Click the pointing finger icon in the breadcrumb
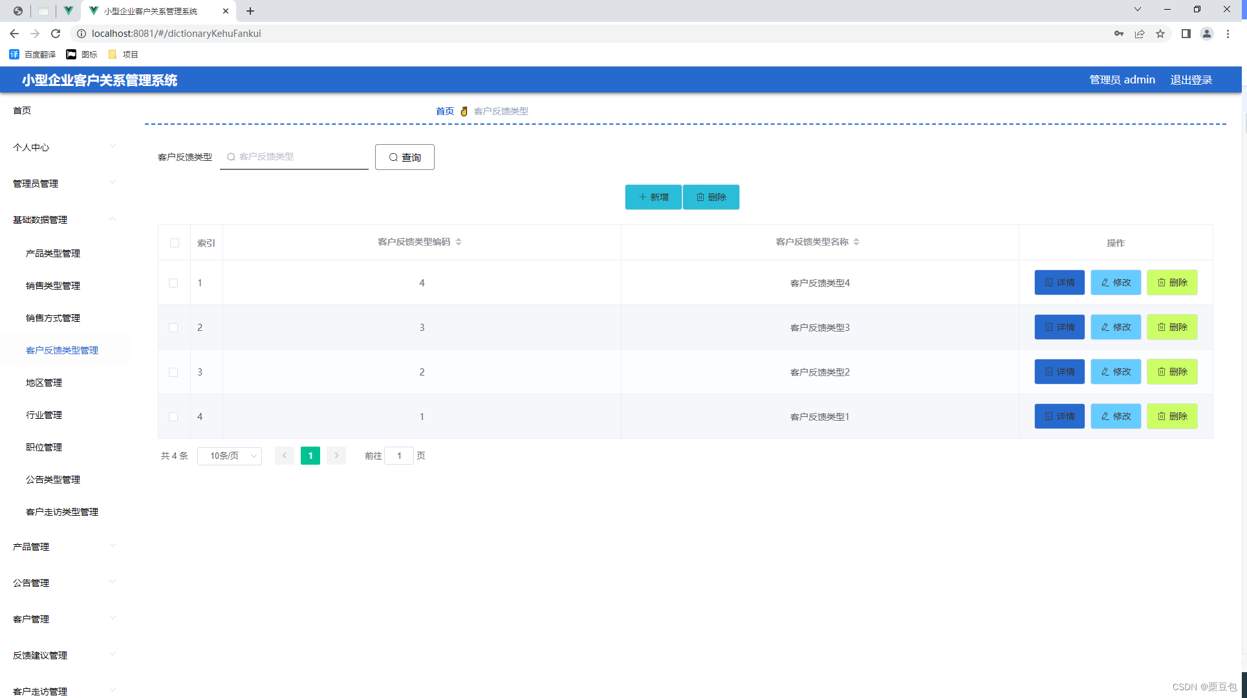The height and width of the screenshot is (698, 1247). [464, 111]
